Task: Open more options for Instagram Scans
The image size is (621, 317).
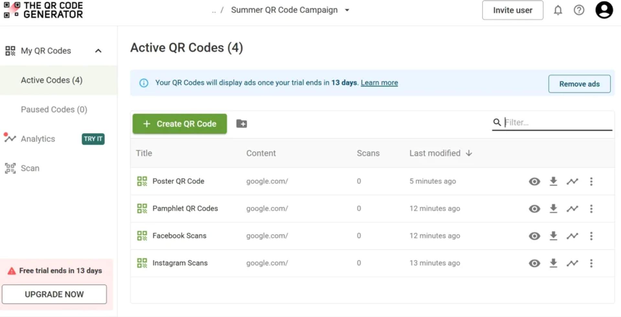Action: point(591,263)
